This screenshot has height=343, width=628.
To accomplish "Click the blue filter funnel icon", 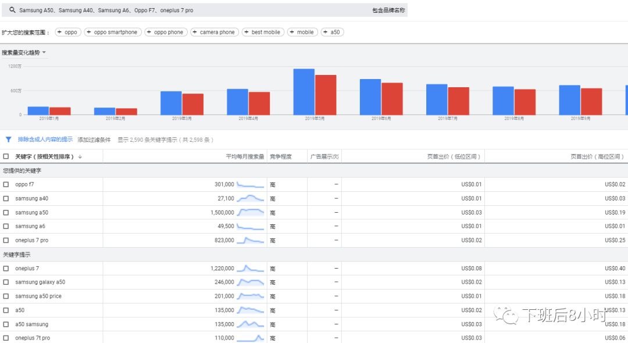I will point(8,140).
